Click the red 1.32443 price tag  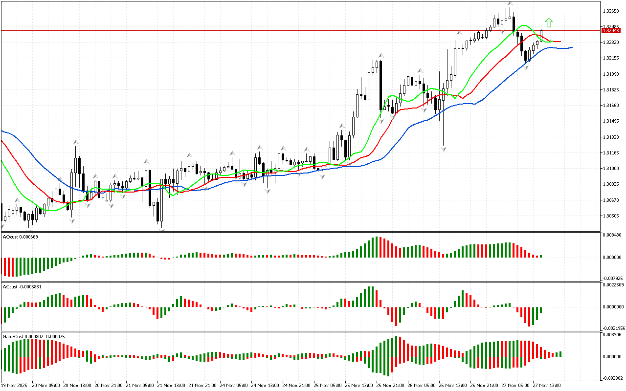pyautogui.click(x=612, y=30)
